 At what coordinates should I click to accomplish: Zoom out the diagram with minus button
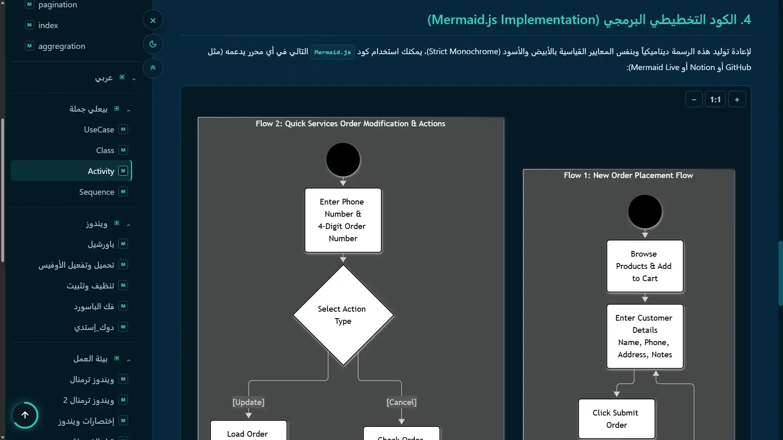coord(694,100)
